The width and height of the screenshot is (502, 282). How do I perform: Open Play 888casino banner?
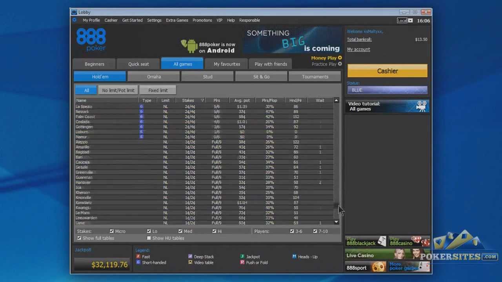click(x=409, y=241)
